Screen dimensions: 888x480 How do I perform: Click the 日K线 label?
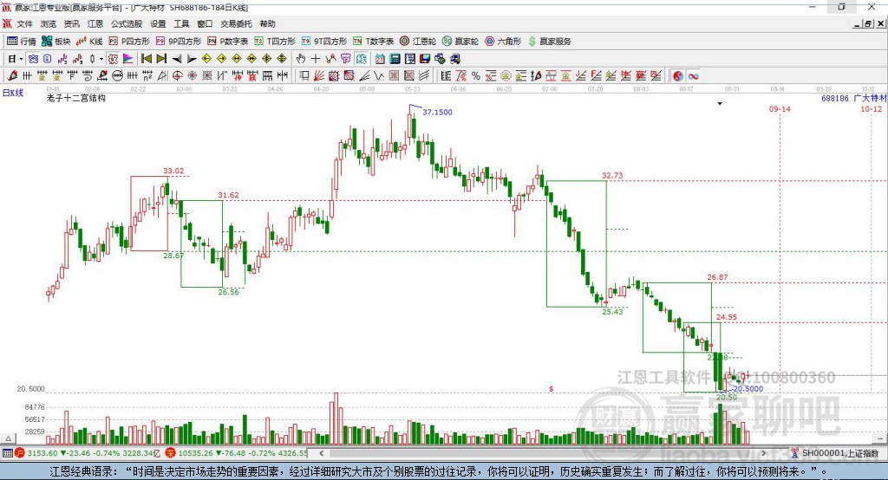[13, 92]
